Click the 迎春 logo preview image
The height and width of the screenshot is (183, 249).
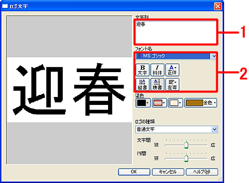[70, 90]
